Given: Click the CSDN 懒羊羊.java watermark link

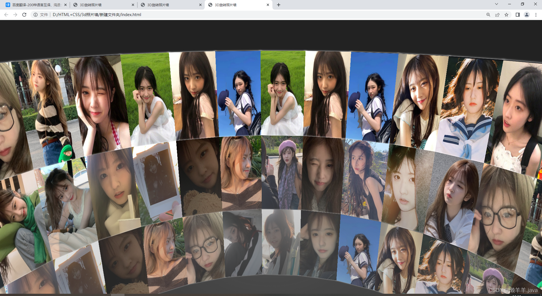Looking at the screenshot, I should point(513,290).
